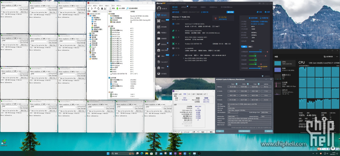340x156 pixels.
Task: Click Stop Testing in 241.0% MemTest window
Action: tap(24, 9)
